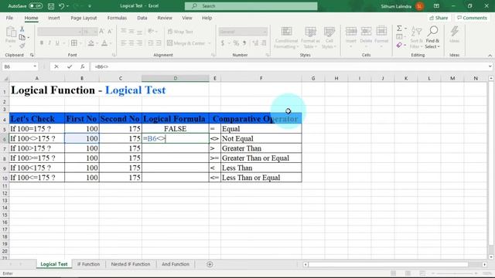495x278 pixels.
Task: Click Merge & Center button
Action: 186,43
